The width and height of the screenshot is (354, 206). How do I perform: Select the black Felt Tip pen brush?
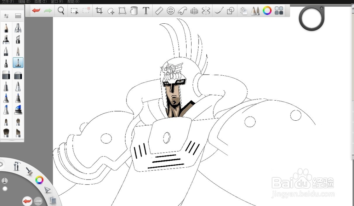click(x=6, y=63)
